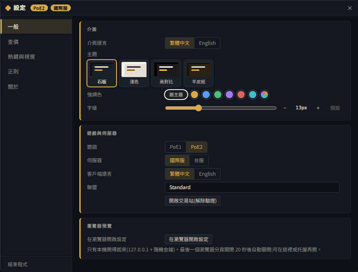The image size is (358, 272).
Task: Choose the 高對比 theme
Action: [x=166, y=73]
